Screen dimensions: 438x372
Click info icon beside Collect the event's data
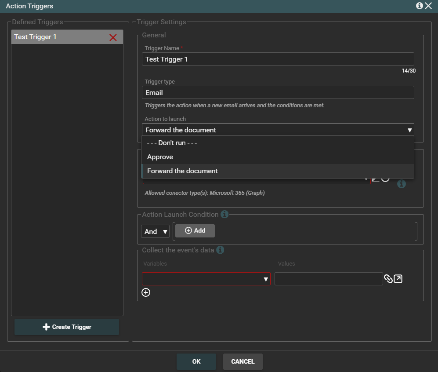[220, 250]
